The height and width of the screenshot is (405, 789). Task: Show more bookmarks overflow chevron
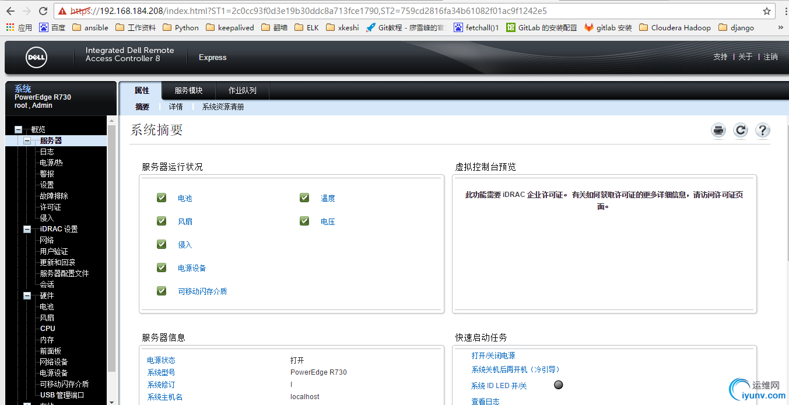pyautogui.click(x=781, y=27)
